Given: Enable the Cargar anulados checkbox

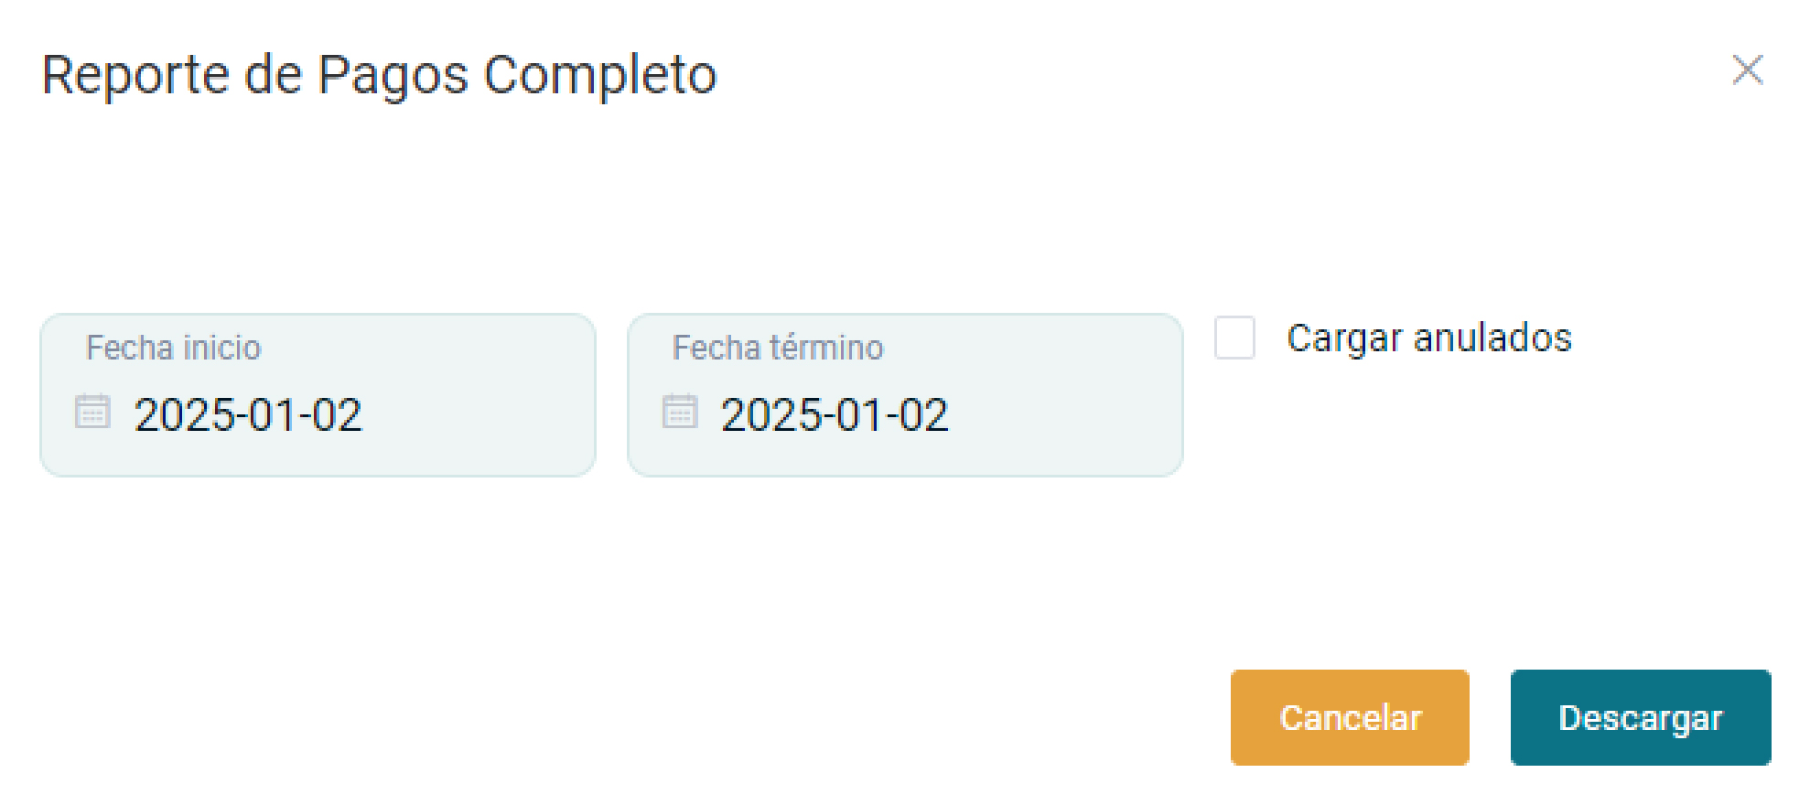Looking at the screenshot, I should pos(1234,338).
